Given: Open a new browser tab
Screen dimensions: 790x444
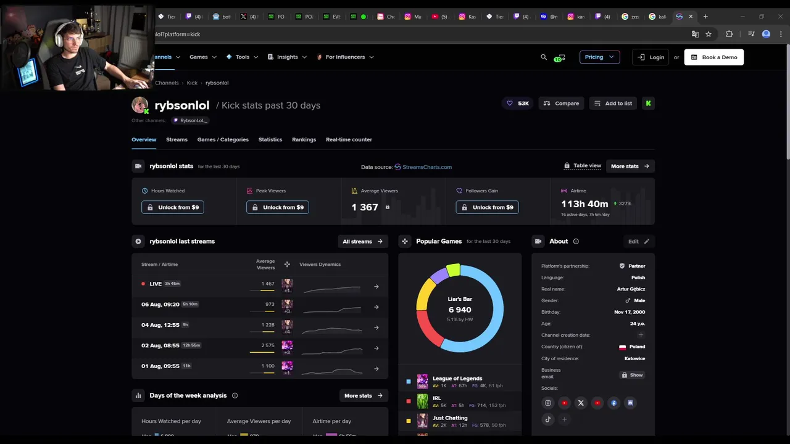Looking at the screenshot, I should (705, 17).
